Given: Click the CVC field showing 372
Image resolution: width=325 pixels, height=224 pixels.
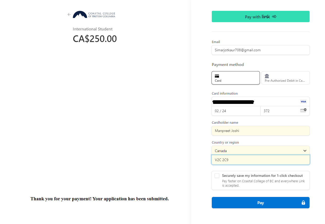Looking at the screenshot, I should [x=285, y=111].
